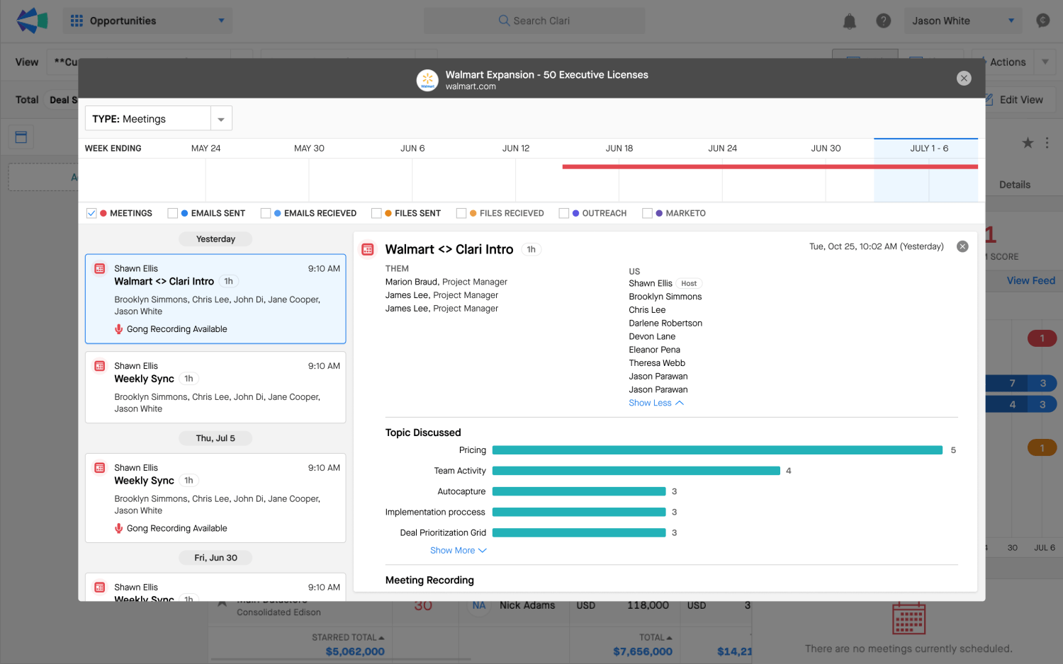The height and width of the screenshot is (664, 1063).
Task: Click Gong Recording microphone icon in Walmart Intro card
Action: [x=119, y=329]
